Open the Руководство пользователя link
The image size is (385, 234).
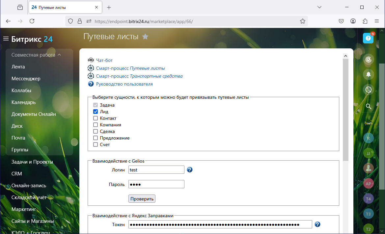tap(124, 84)
